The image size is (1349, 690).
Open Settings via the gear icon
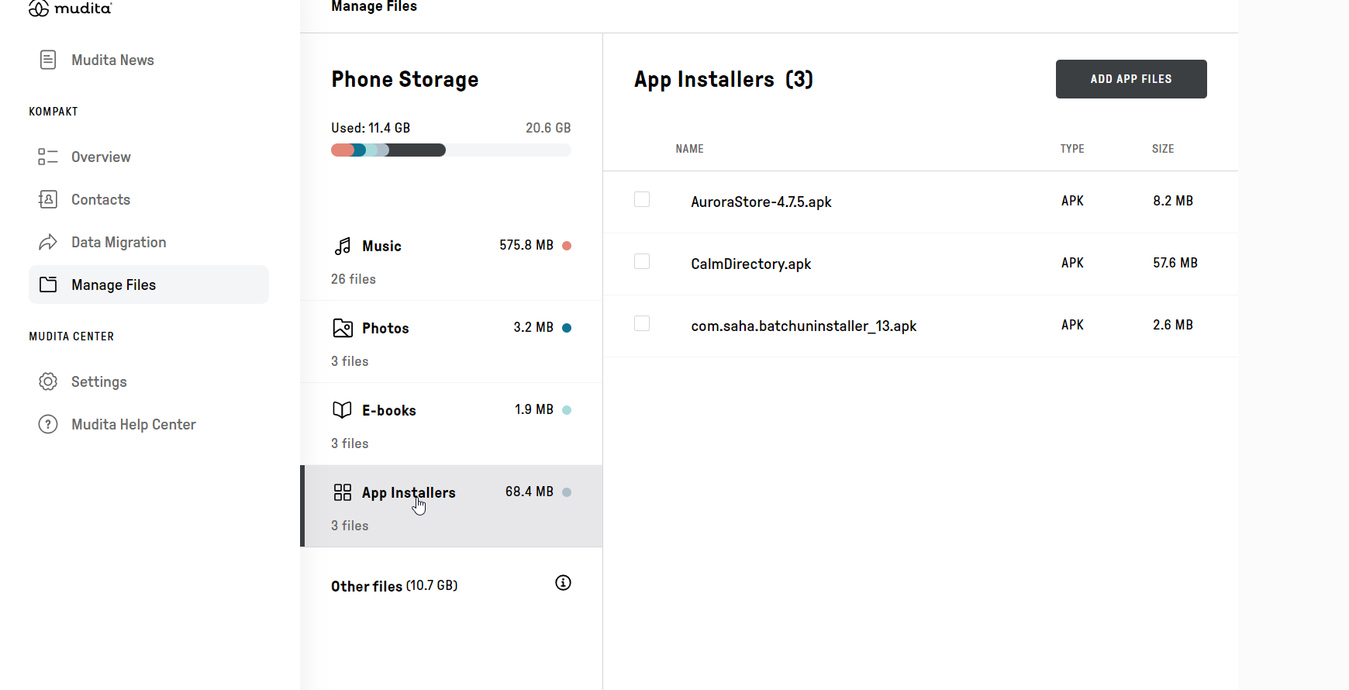(x=48, y=381)
